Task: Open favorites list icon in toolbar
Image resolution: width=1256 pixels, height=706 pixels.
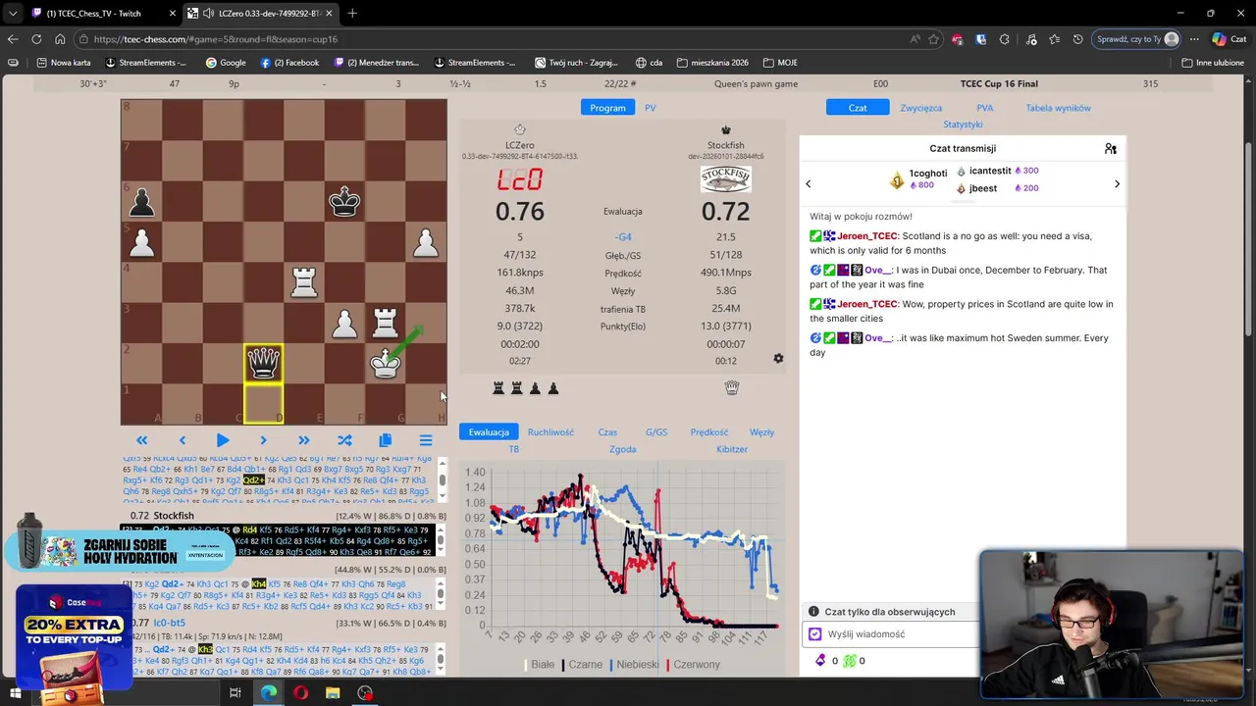Action: coord(1054,39)
